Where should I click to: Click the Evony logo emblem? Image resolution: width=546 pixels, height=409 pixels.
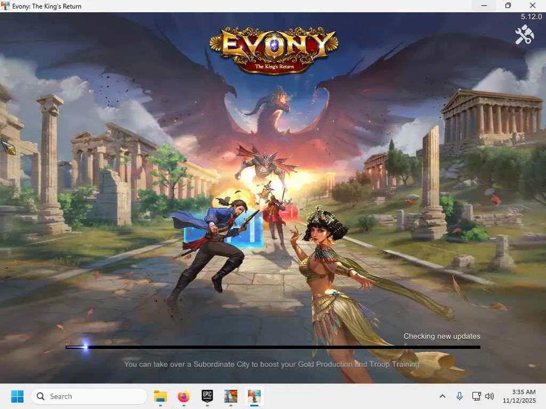click(274, 50)
